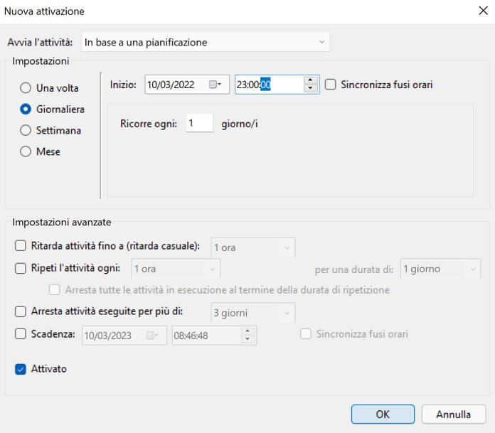Enable Ritarda attività fino a checkbox

pyautogui.click(x=21, y=245)
